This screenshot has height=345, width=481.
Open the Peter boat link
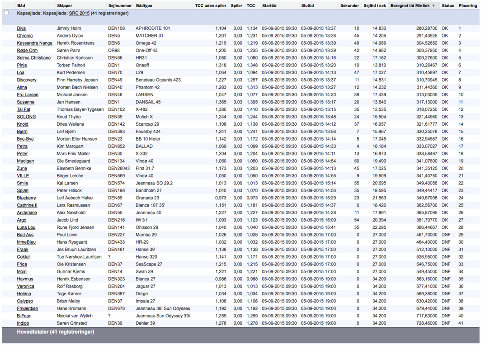[22, 153]
